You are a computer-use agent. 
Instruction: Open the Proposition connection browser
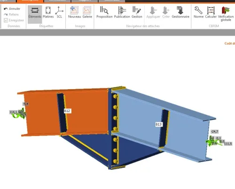click(104, 13)
